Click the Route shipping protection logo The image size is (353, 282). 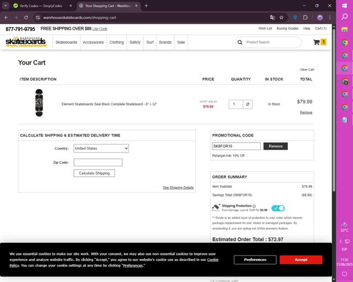coord(216,207)
